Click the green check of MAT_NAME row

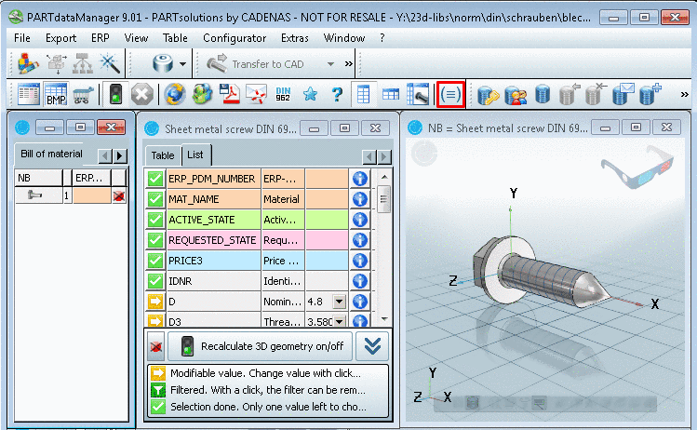click(x=155, y=199)
